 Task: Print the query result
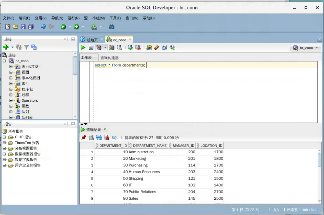point(91,138)
